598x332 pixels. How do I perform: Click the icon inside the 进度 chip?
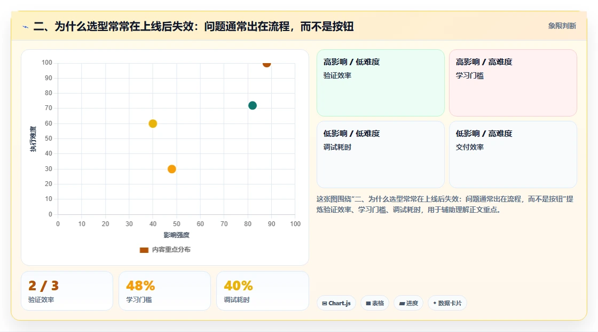coord(402,303)
